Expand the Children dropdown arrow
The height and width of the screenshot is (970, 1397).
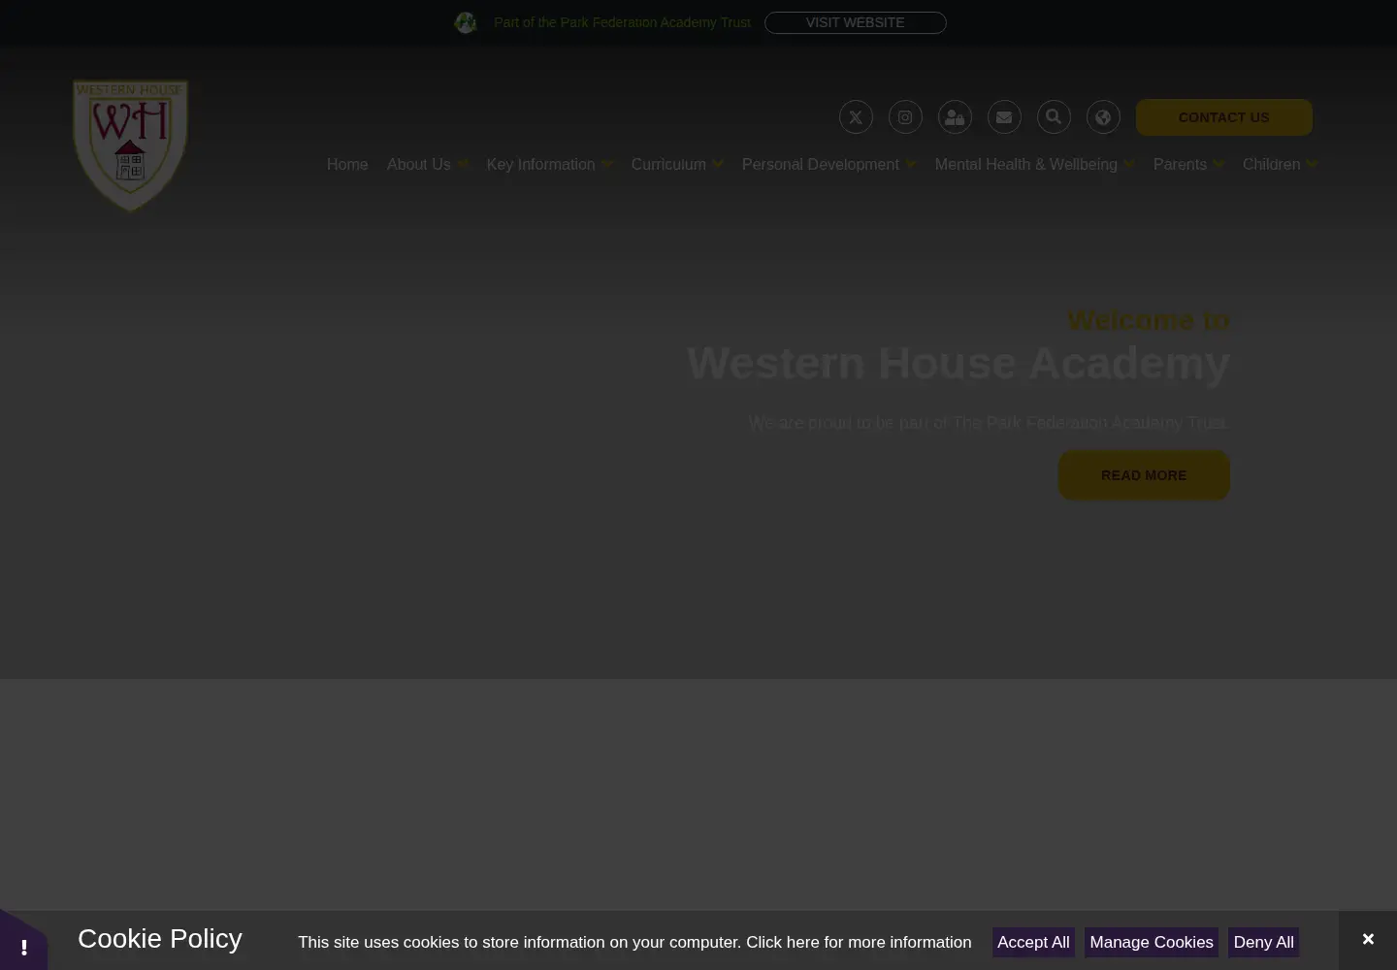1312,165
